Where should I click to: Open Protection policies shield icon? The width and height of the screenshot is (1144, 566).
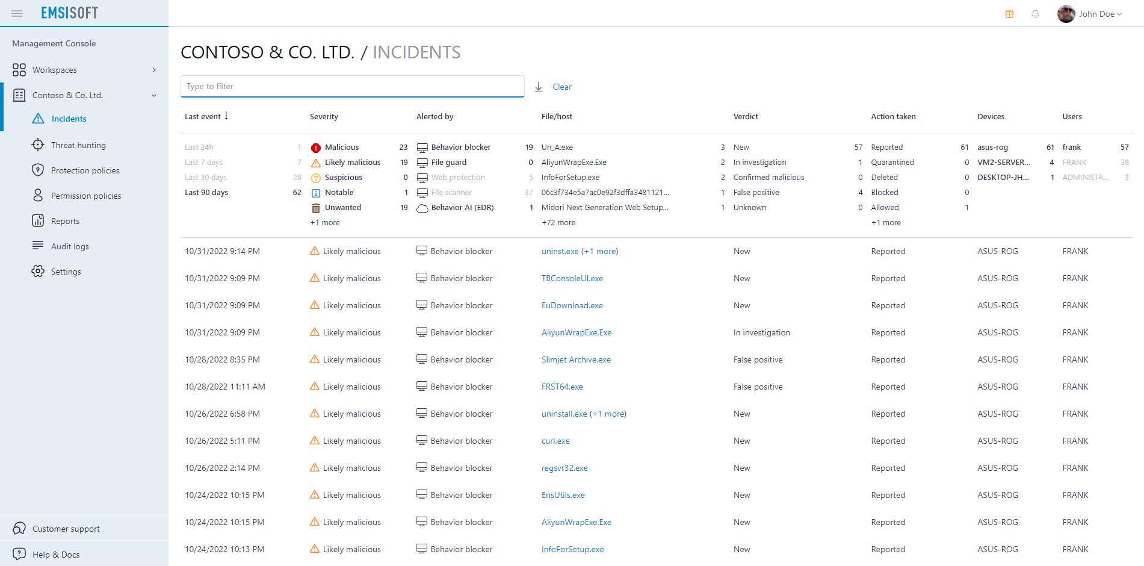(x=38, y=170)
